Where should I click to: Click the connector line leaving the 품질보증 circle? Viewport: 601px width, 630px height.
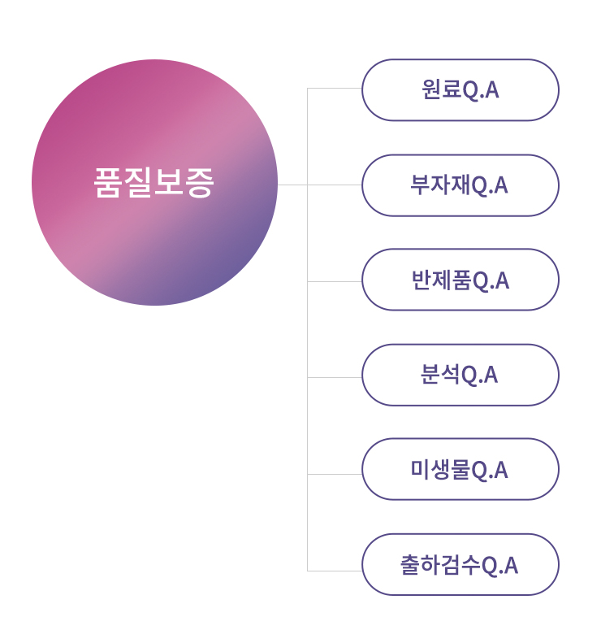pyautogui.click(x=292, y=185)
